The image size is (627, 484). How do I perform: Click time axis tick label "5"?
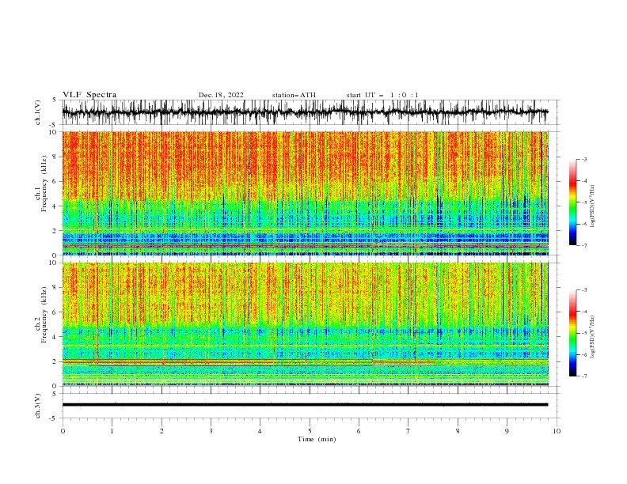tap(310, 431)
